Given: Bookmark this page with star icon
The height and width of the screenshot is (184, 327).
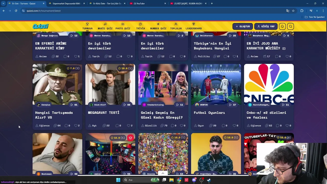Looking at the screenshot, I should (x=293, y=11).
